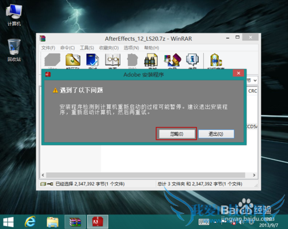Click the drive icon in WinRAR status bar
The image size is (288, 229).
coord(43,184)
